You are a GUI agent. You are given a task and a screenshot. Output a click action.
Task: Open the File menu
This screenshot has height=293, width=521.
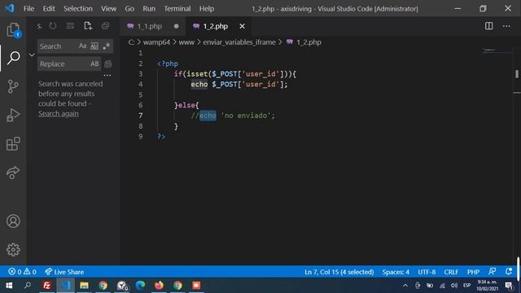click(x=28, y=9)
